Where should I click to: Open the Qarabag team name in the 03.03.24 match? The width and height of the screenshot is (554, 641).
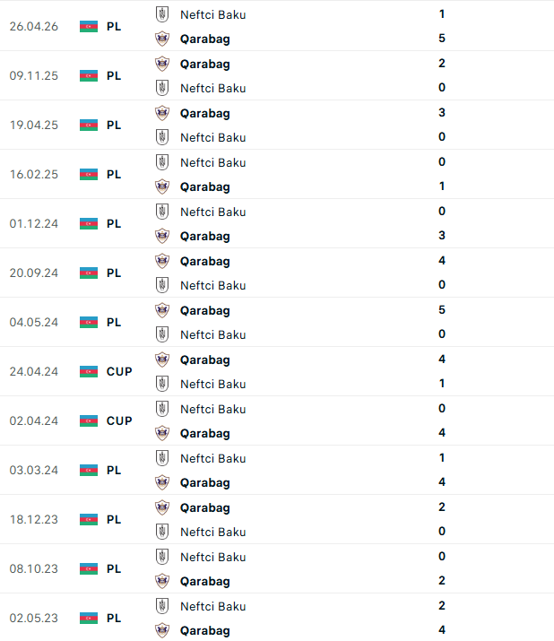pos(204,482)
